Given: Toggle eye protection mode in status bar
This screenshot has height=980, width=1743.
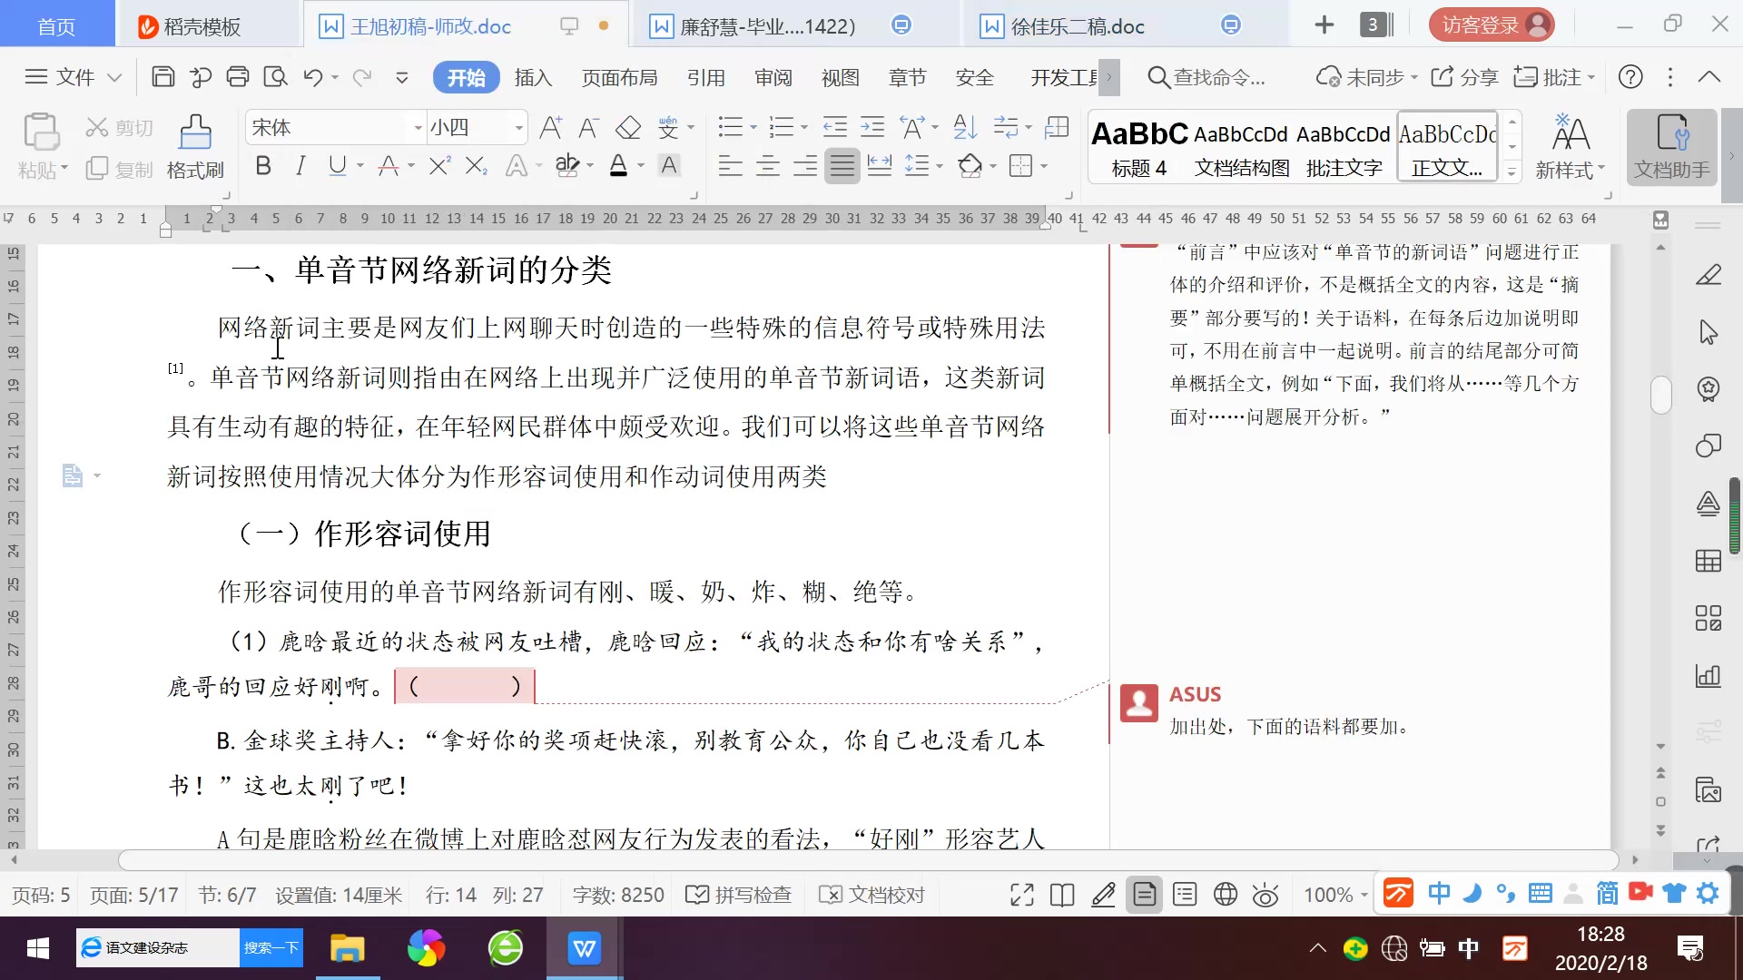Looking at the screenshot, I should tap(1265, 895).
